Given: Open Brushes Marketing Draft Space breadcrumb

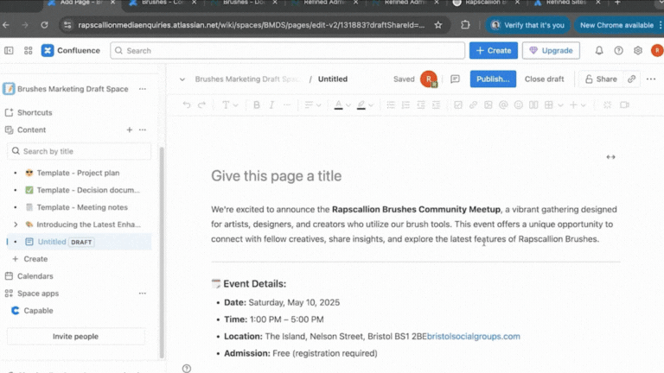Looking at the screenshot, I should pyautogui.click(x=248, y=79).
